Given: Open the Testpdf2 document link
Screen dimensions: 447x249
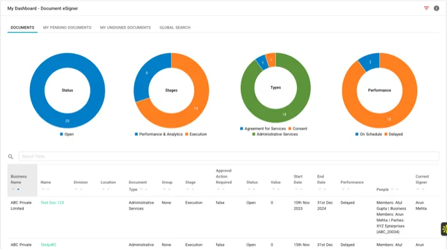Looking at the screenshot, I should 48,245.
